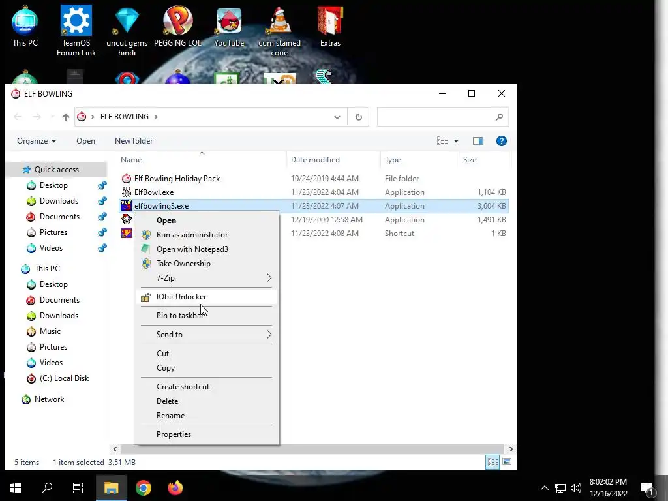The image size is (668, 501).
Task: Open volume control in system tray
Action: [576, 488]
